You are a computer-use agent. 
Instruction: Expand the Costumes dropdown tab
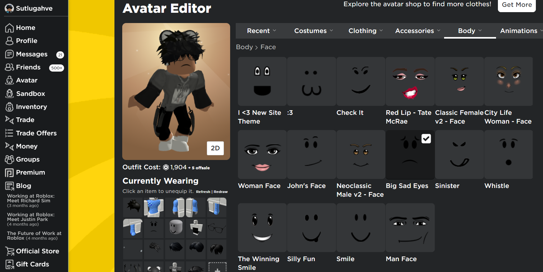pyautogui.click(x=313, y=31)
